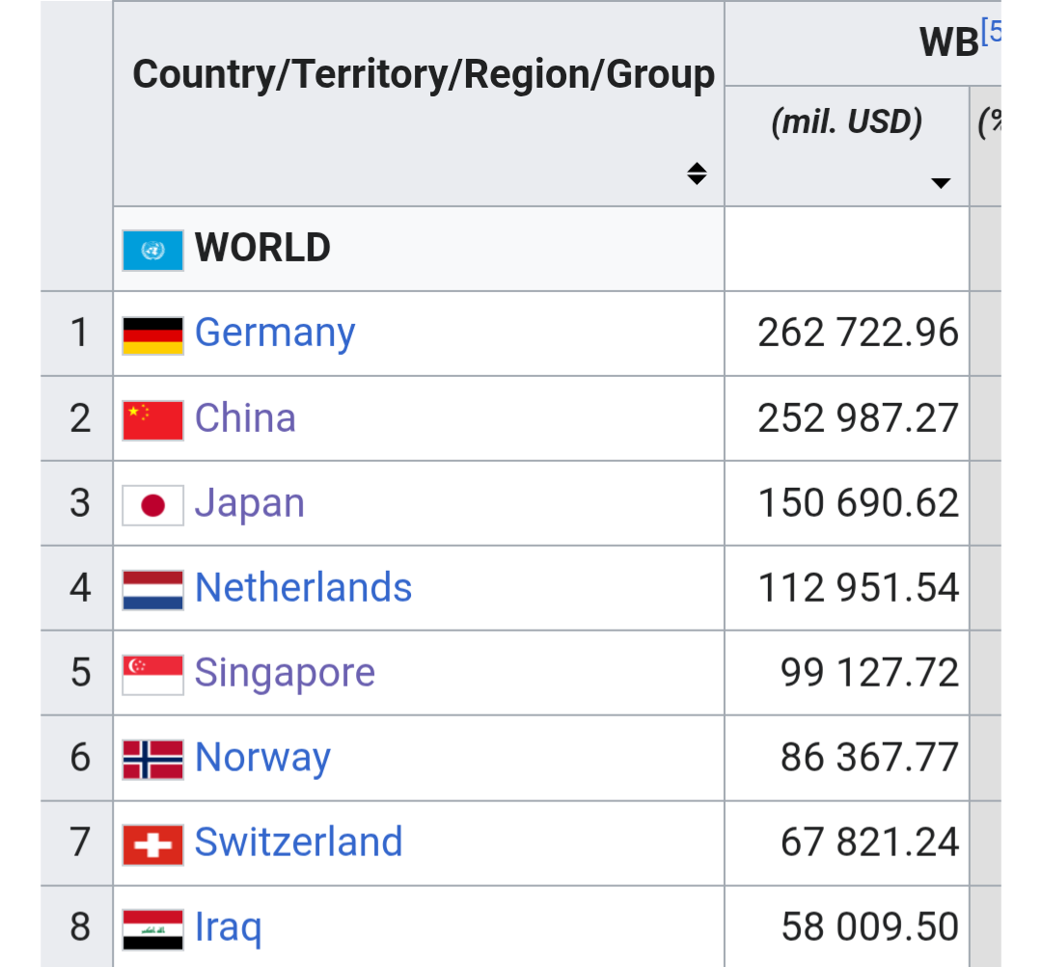Visit the Norway link
The image size is (1042, 967).
pos(262,758)
